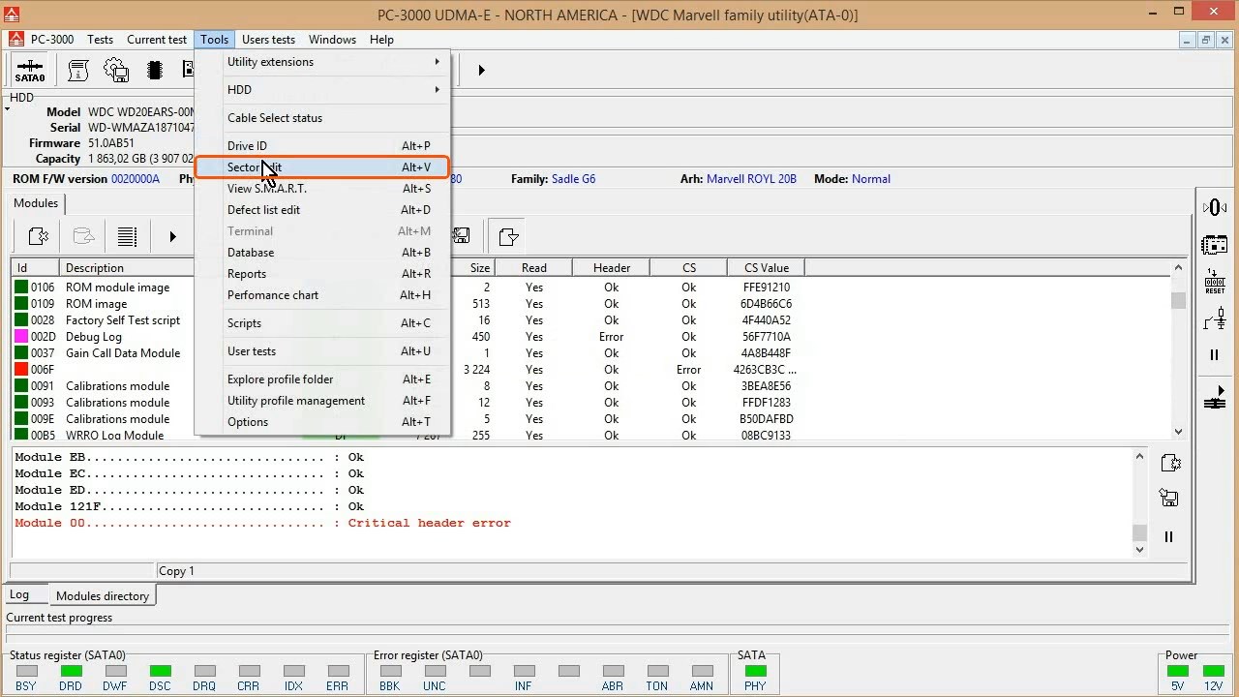The image size is (1239, 697).
Task: Click the Critical header error log line
Action: tap(262, 523)
